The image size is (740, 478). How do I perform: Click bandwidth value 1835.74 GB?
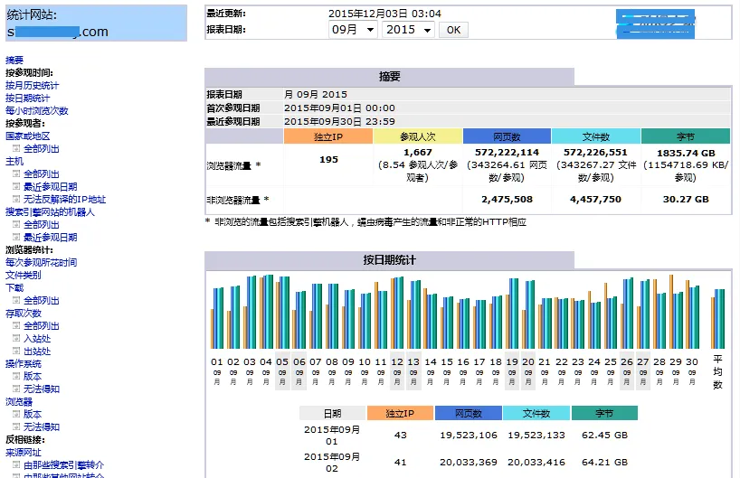[686, 153]
